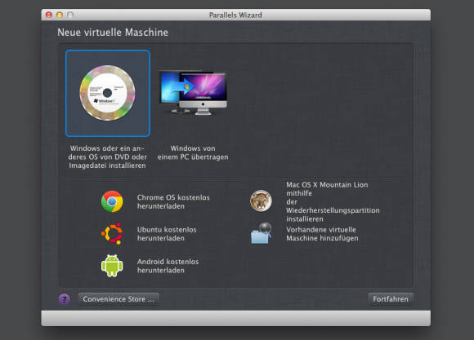Click the folder with magnifier icon
Screen dimensions: 474x340
click(262, 233)
